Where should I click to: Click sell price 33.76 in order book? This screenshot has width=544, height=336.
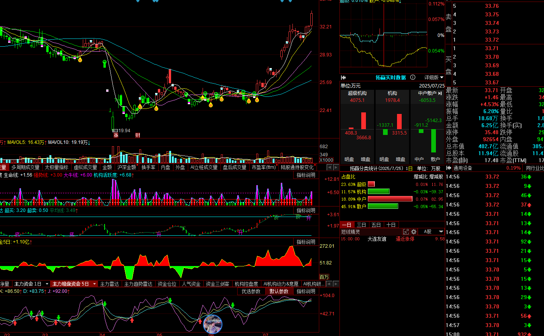pyautogui.click(x=492, y=6)
